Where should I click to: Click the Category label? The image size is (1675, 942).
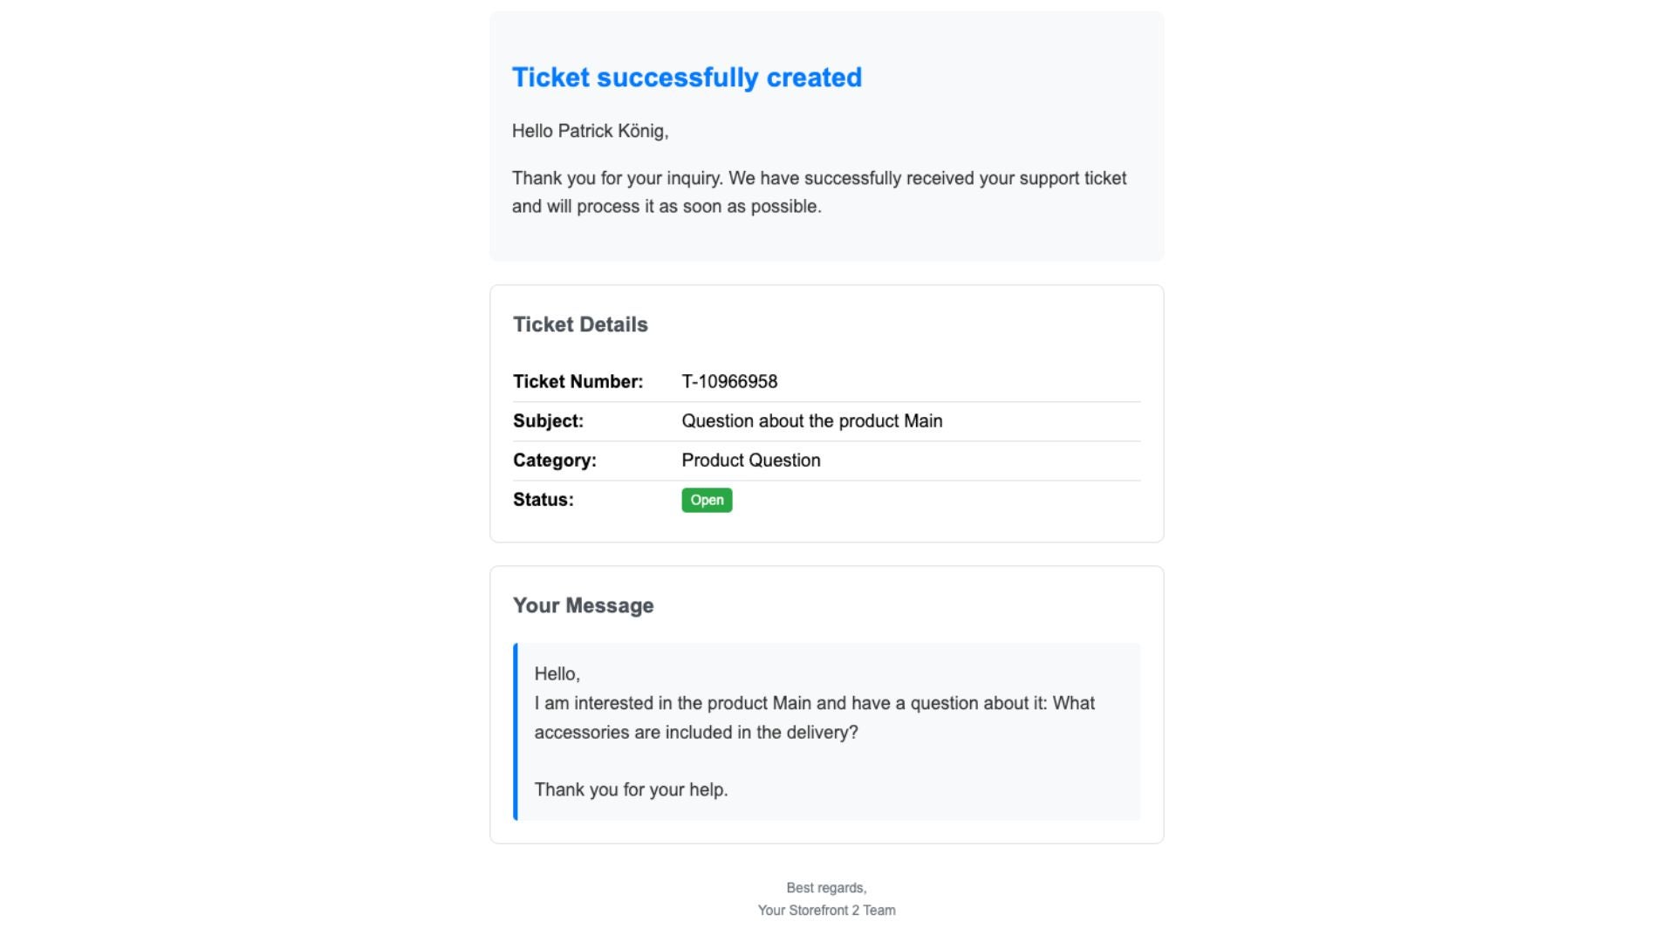pos(555,460)
